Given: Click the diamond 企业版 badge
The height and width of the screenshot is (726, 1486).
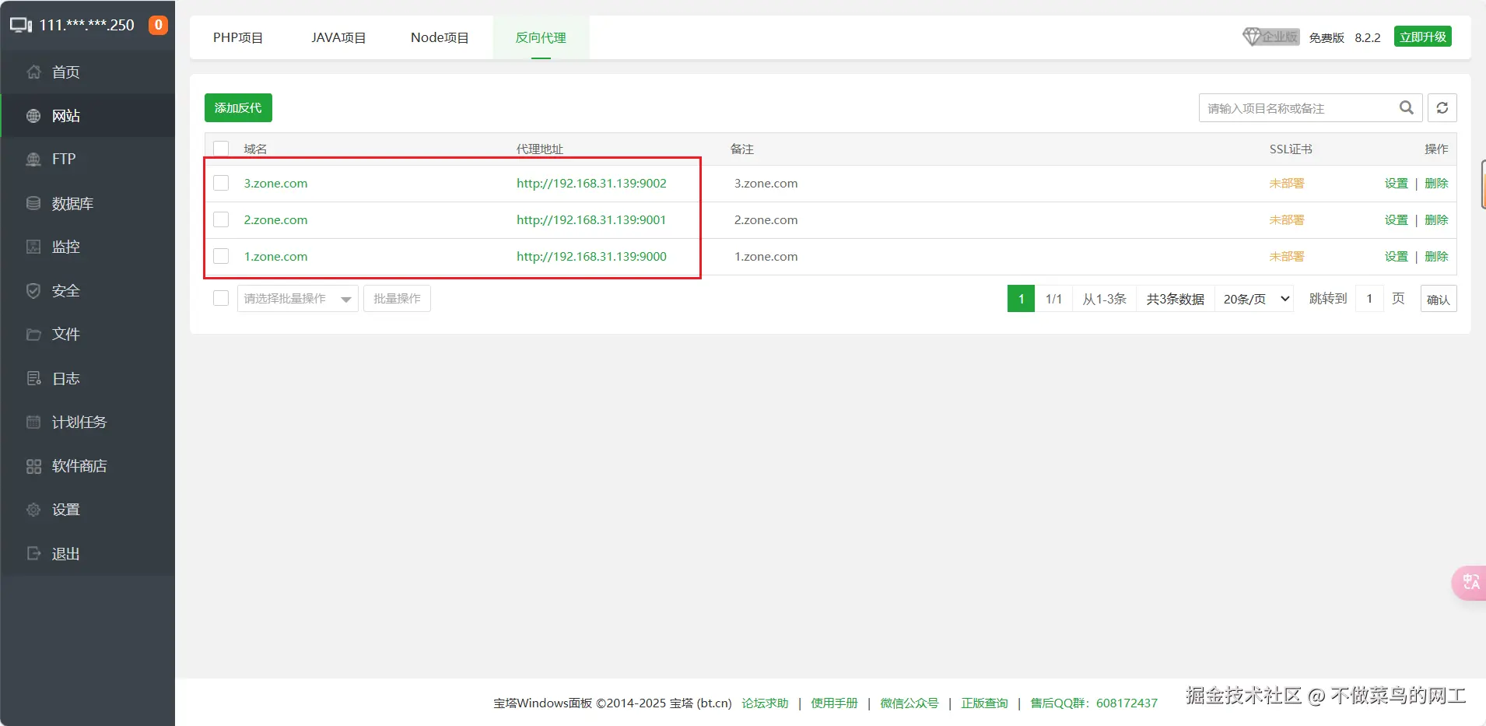Looking at the screenshot, I should point(1270,37).
